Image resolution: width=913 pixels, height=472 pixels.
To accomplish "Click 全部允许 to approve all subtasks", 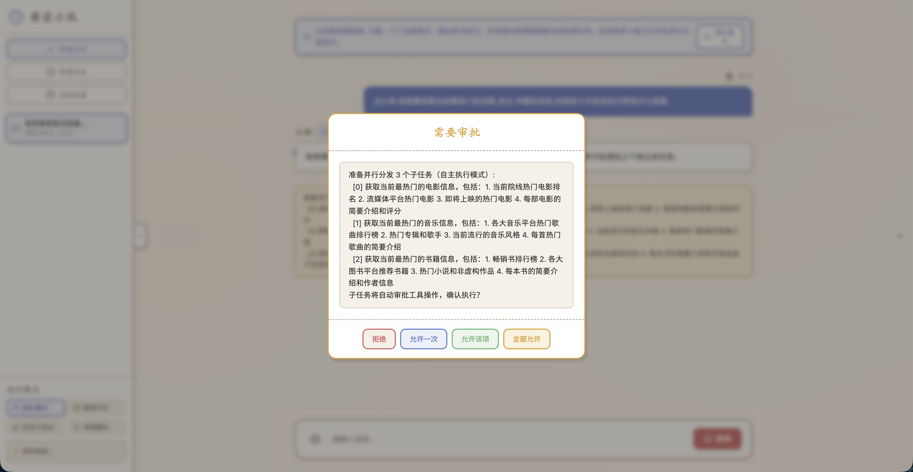I will click(x=526, y=339).
